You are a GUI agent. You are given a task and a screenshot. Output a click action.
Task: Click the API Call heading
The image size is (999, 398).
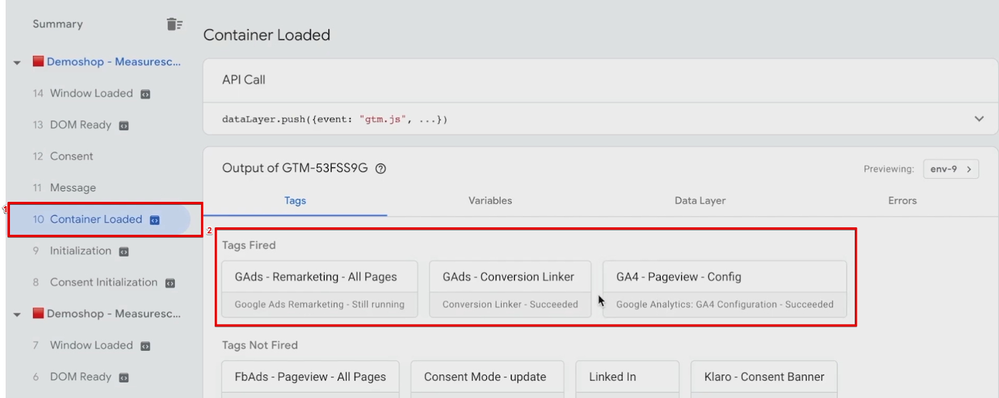[x=244, y=80]
